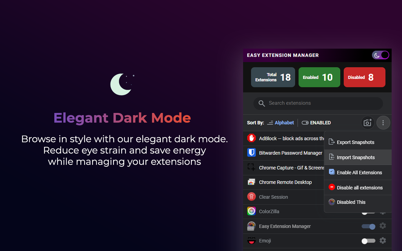Select Enable All Extensions menu item
Viewport: 402px width, 251px height.
tap(358, 172)
